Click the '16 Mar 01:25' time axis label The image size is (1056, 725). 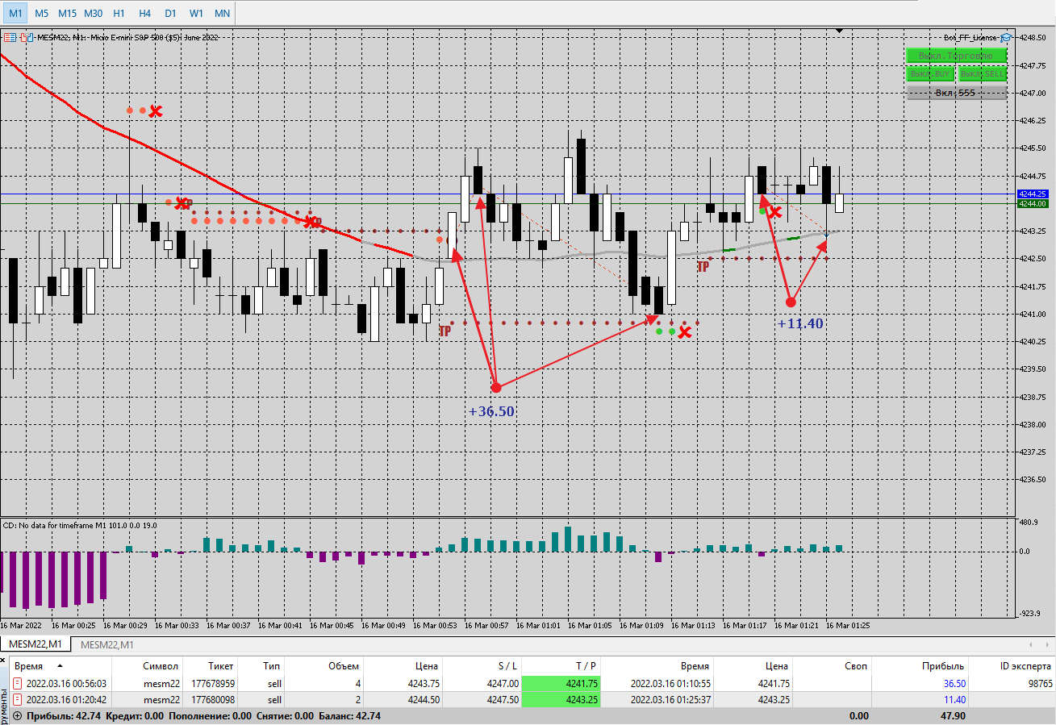point(848,625)
